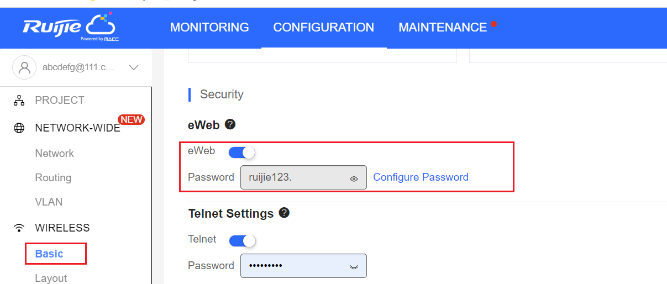The image size is (667, 284).
Task: Hide eWeb password with eye icon
Action: click(354, 178)
